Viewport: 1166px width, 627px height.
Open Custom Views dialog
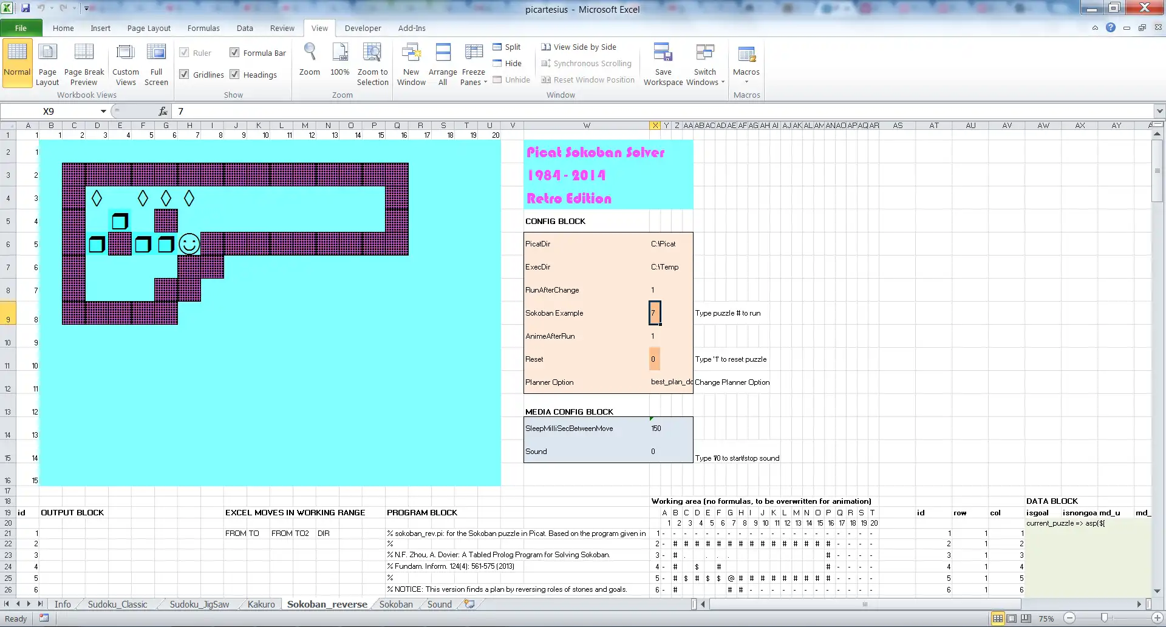click(x=126, y=64)
